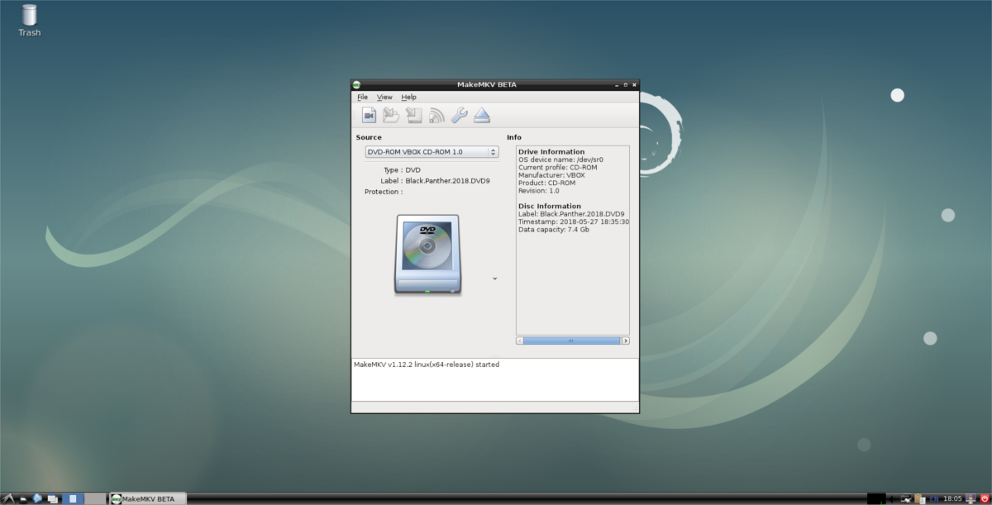Viewport: 992px width, 505px height.
Task: Click the EN keyboard layout indicator
Action: point(934,499)
